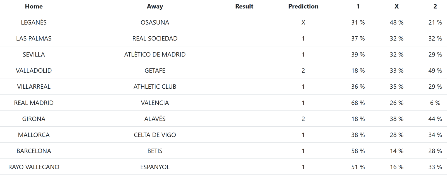Select the BARCELONA home team cell
Image resolution: width=447 pixels, height=177 pixels.
[34, 151]
